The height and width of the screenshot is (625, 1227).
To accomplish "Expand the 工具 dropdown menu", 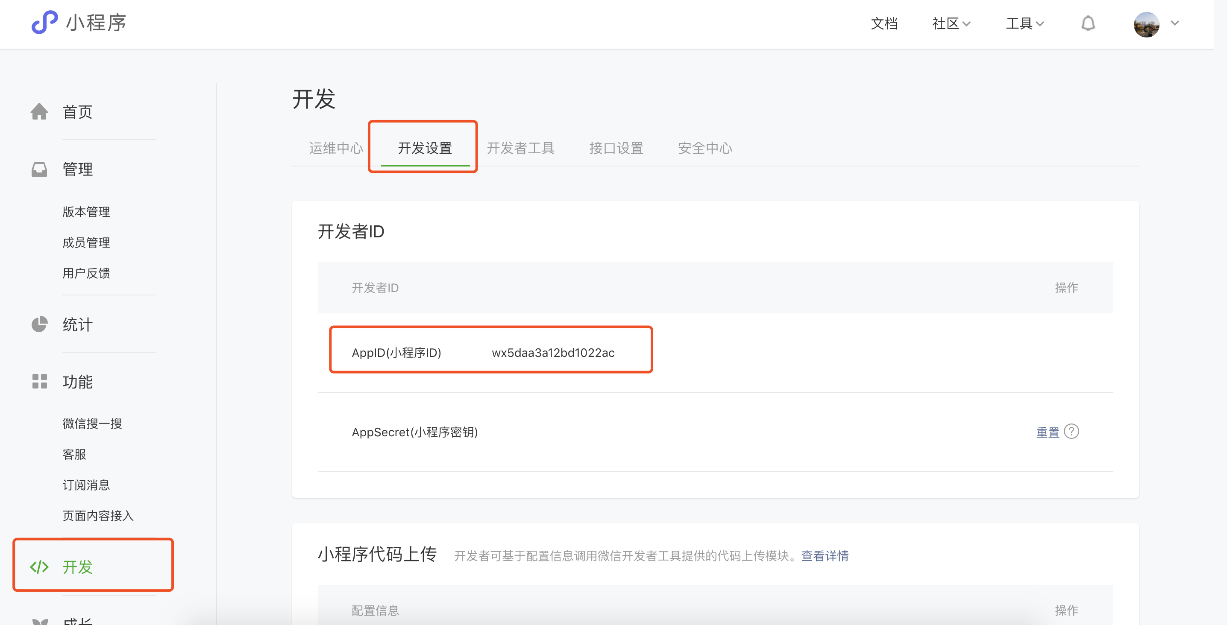I will coord(1024,23).
